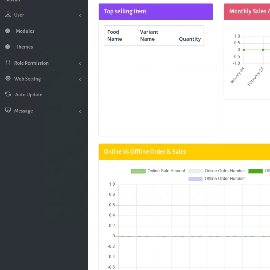Image resolution: width=270 pixels, height=270 pixels.
Task: Toggle the Online Sale Amount legend label
Action: pos(166,171)
